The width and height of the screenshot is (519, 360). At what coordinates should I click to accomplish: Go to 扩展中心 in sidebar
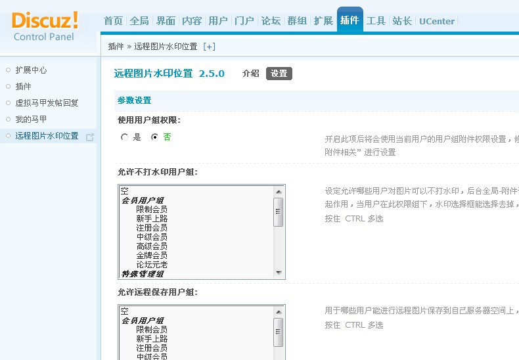pyautogui.click(x=31, y=70)
